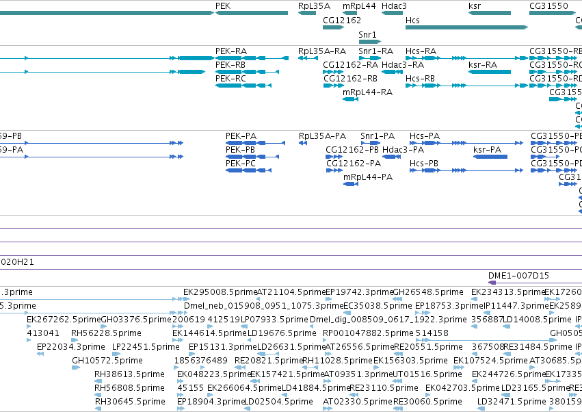Select the DME1-007D15 clone label

point(518,276)
